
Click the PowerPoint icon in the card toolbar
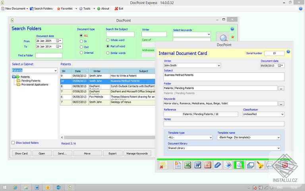tap(208, 165)
